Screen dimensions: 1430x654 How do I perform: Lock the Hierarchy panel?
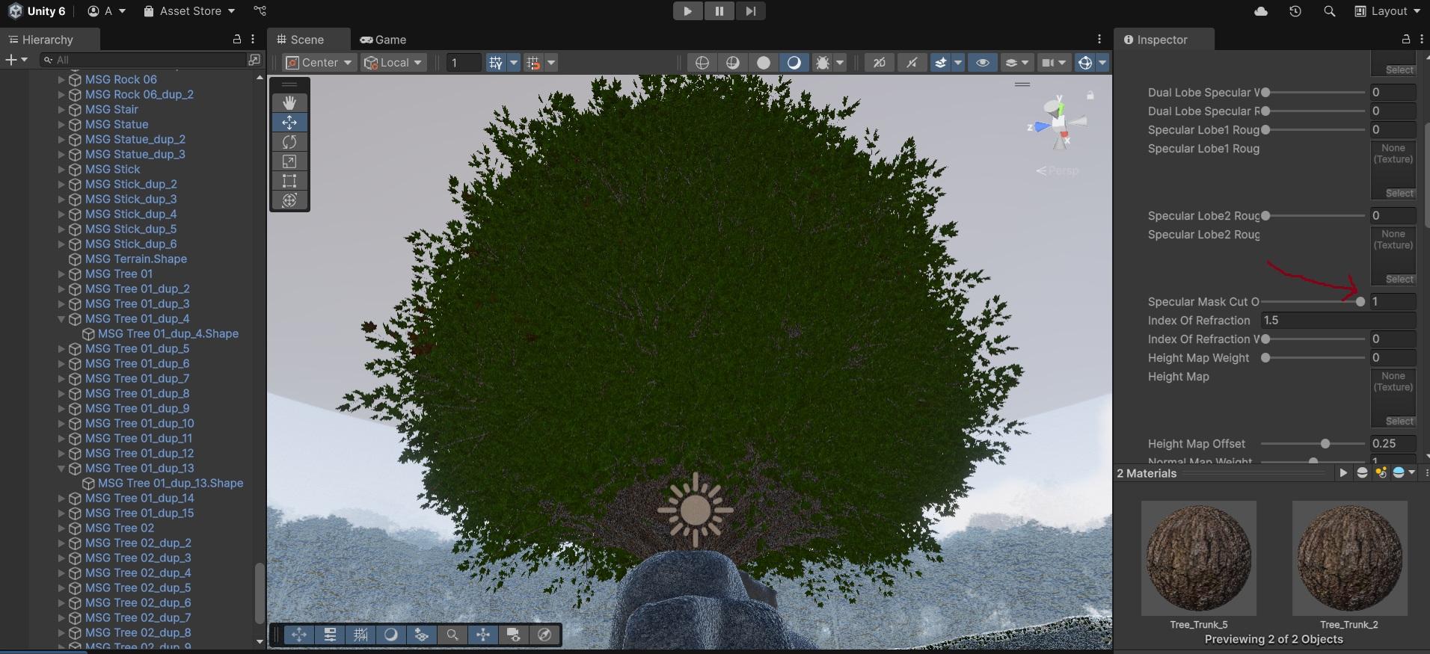point(237,39)
